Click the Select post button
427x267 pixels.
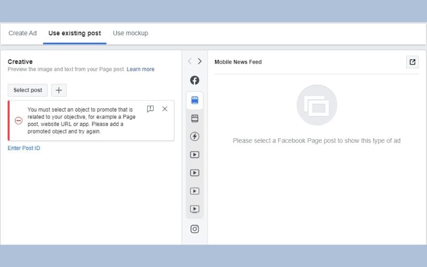28,90
